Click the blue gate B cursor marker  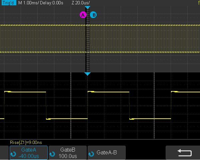click(x=93, y=15)
